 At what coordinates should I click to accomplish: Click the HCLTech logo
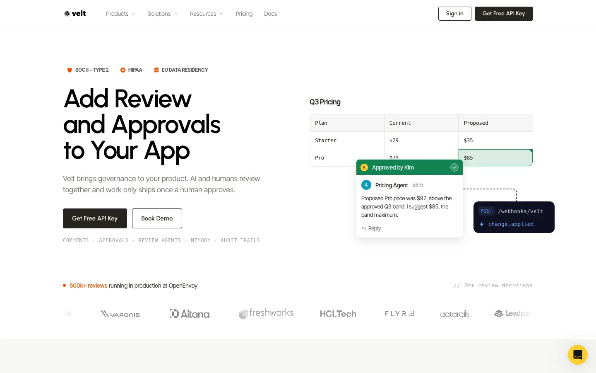pyautogui.click(x=338, y=314)
